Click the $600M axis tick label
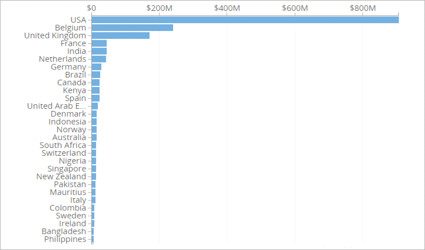Image resolution: width=425 pixels, height=250 pixels. click(295, 8)
